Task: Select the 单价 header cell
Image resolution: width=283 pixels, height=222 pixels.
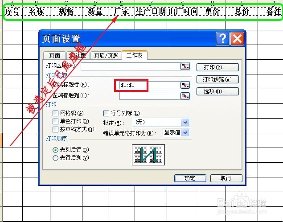Action: pyautogui.click(x=212, y=12)
